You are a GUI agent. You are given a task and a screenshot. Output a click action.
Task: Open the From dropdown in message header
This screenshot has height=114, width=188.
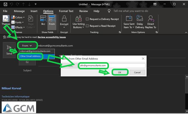click(27, 46)
